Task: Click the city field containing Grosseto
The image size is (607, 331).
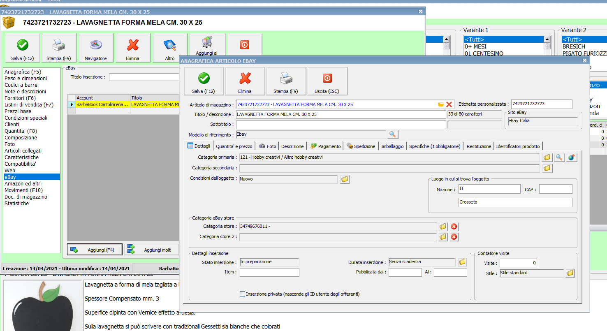Action: point(515,202)
